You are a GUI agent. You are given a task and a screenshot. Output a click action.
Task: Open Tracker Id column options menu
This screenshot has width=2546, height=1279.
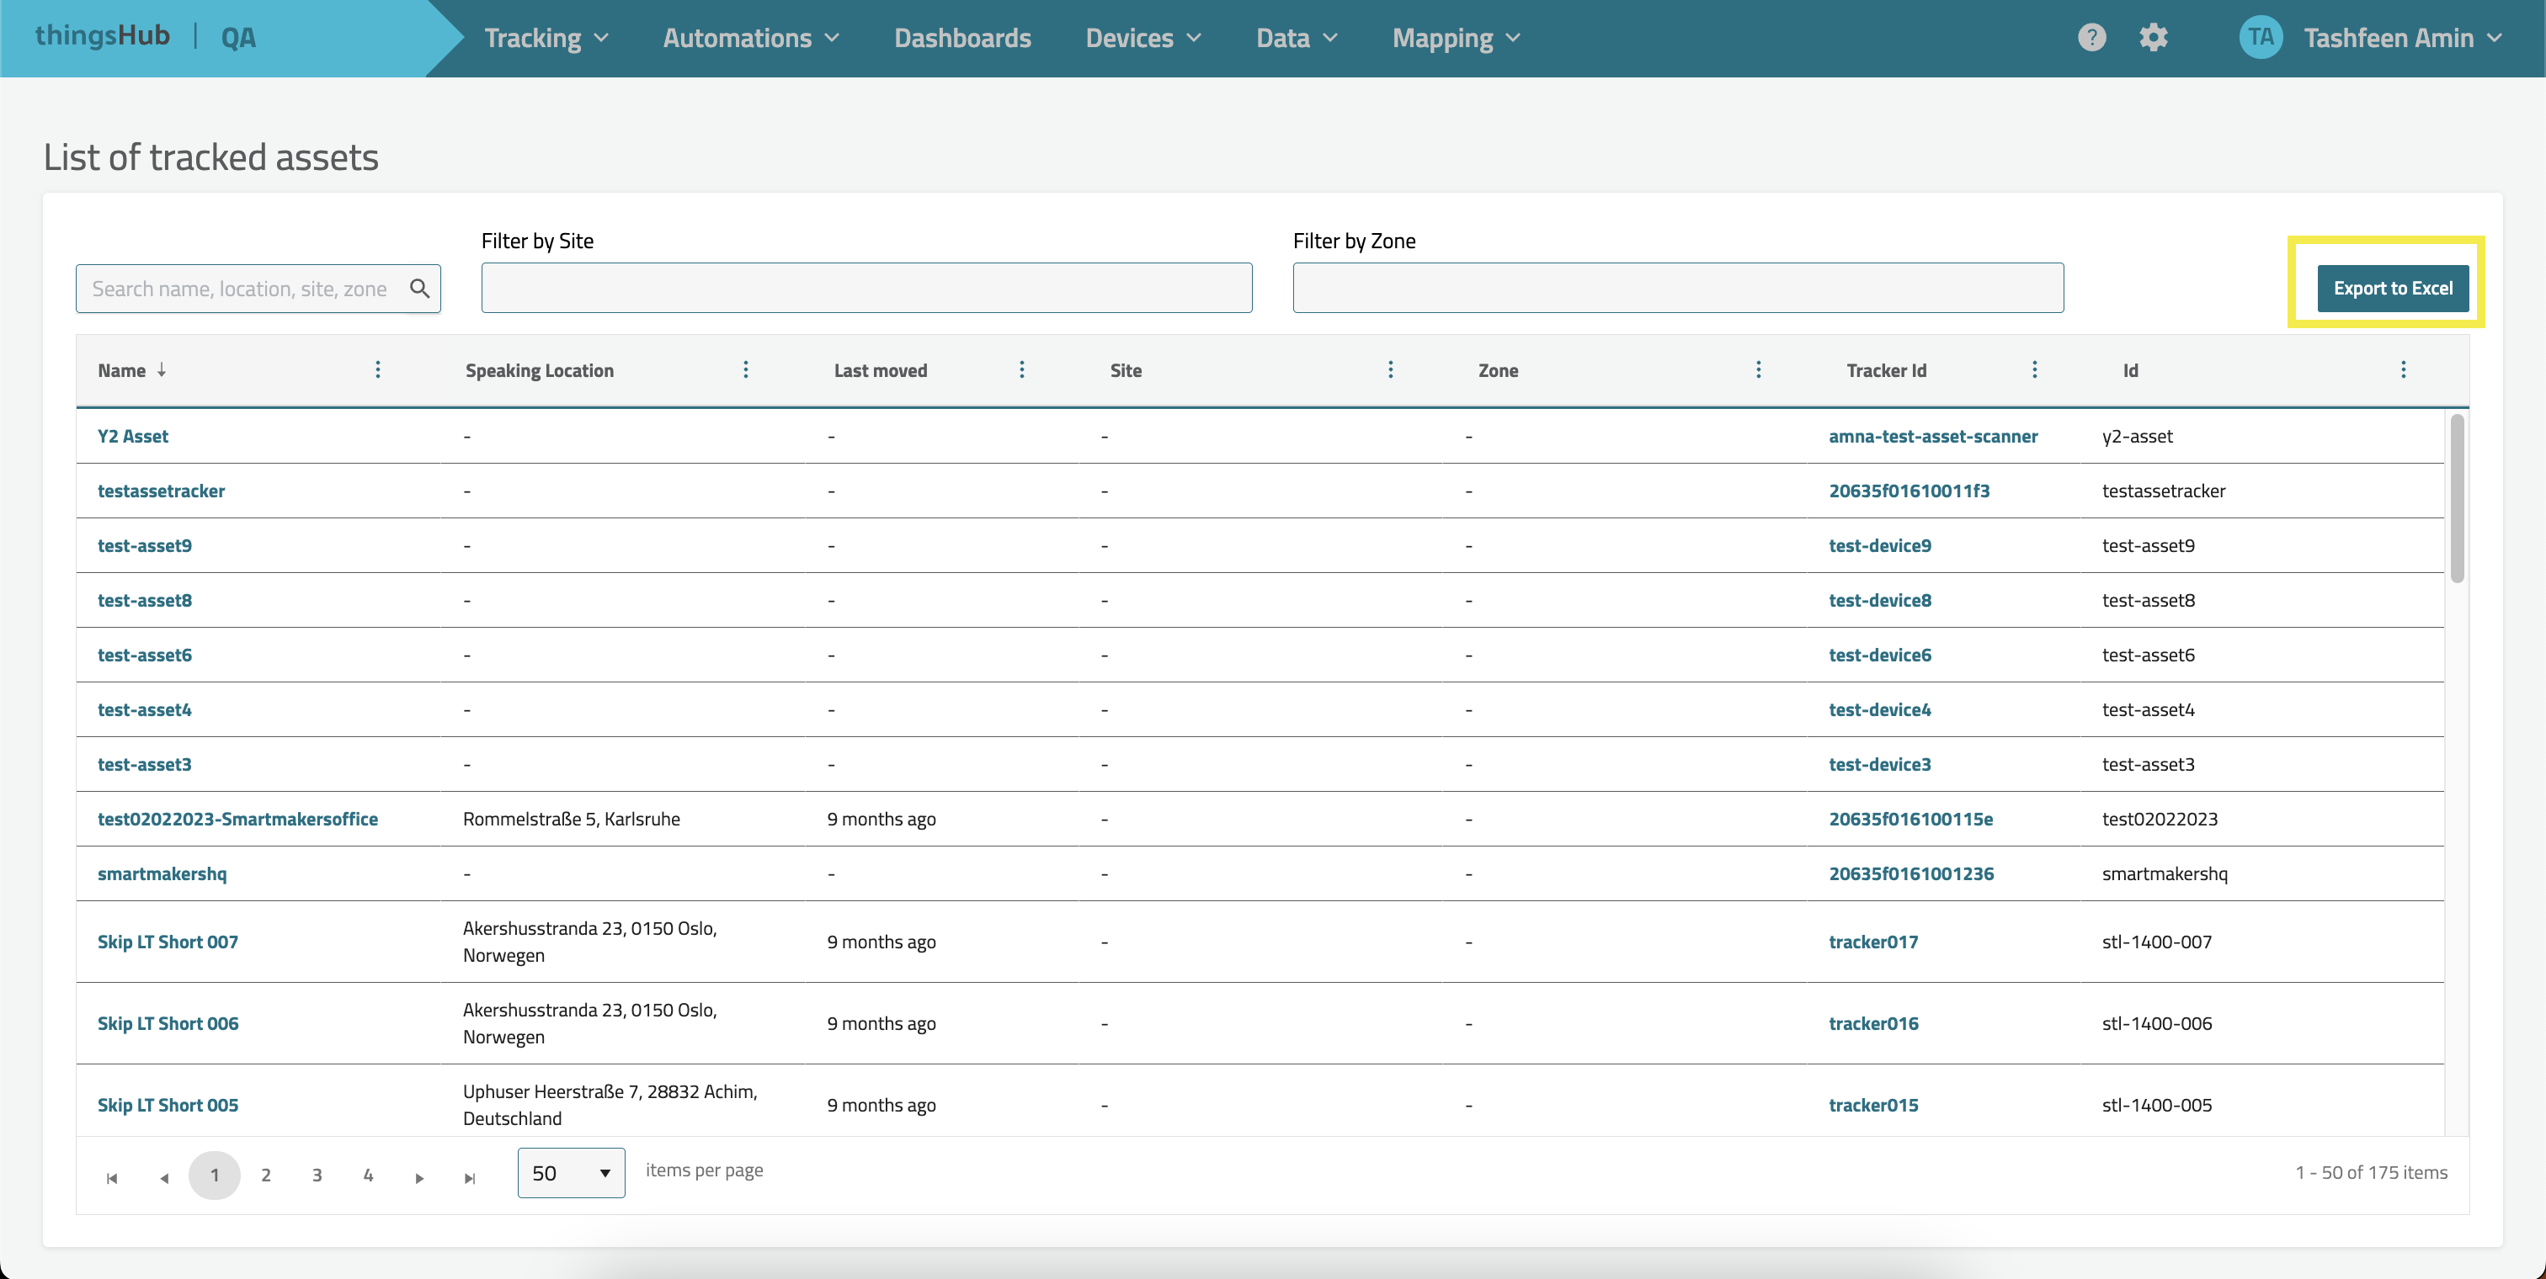coord(2034,369)
